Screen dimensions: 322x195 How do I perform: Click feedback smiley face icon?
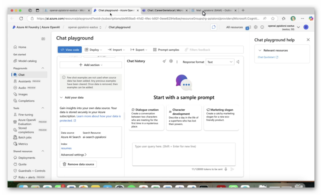262,27
